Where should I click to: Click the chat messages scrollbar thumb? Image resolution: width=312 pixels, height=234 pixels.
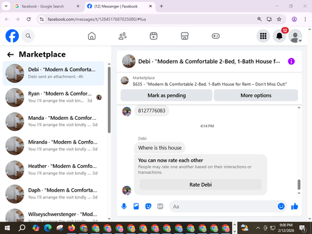299,185
